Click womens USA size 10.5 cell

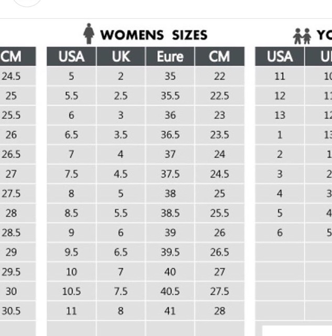pos(71,291)
